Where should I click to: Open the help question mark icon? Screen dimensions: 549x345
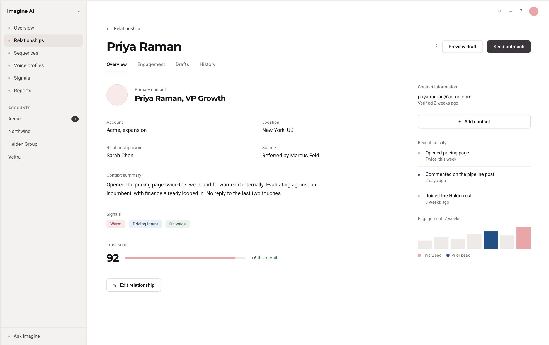521,11
